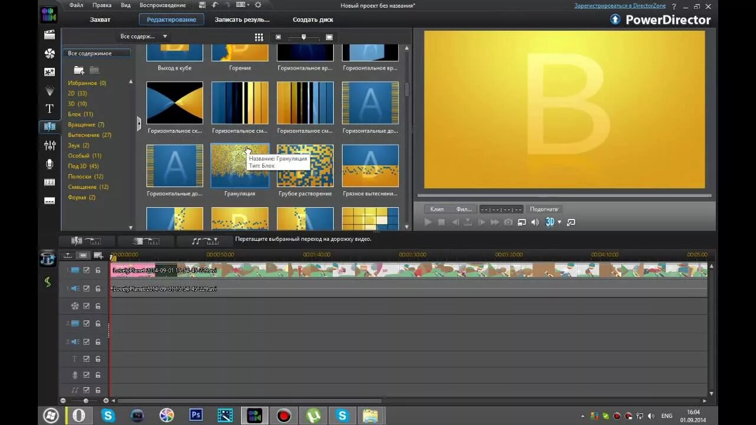Image resolution: width=756 pixels, height=425 pixels.
Task: Click the preview playback progress bar
Action: [x=564, y=195]
